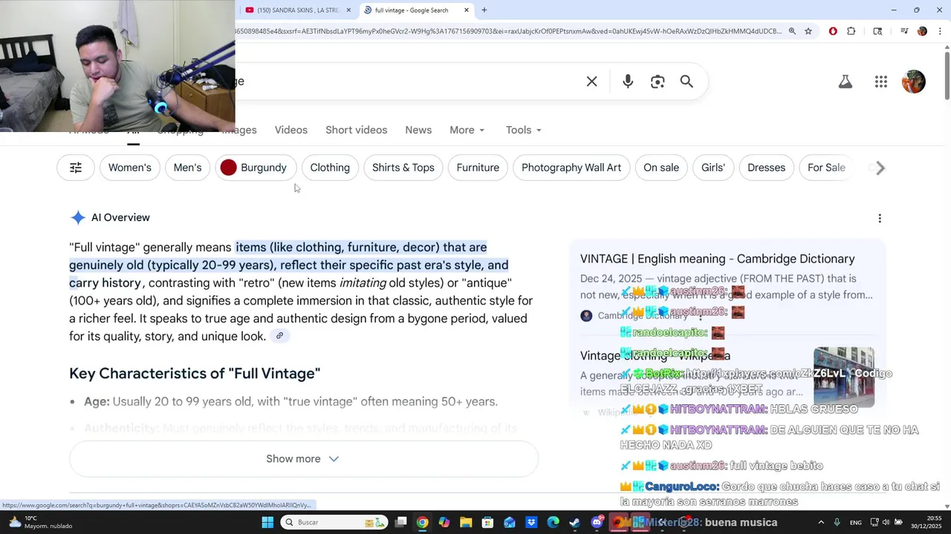Open Dropbox from the taskbar

click(531, 522)
